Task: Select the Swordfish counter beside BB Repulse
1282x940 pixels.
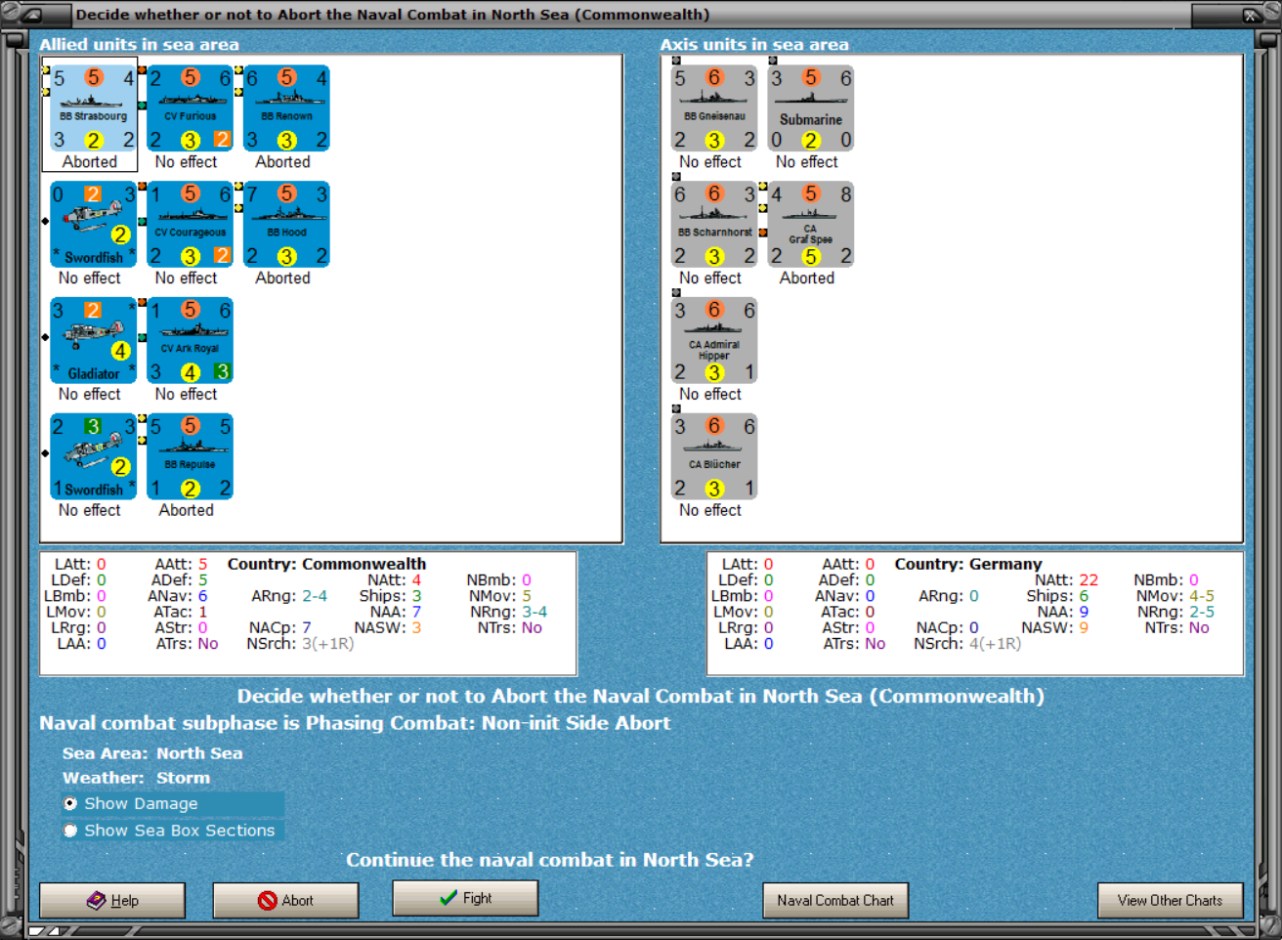Action: pos(94,457)
